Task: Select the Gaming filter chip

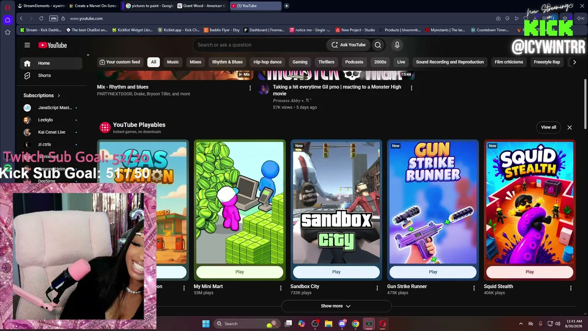Action: click(x=300, y=62)
